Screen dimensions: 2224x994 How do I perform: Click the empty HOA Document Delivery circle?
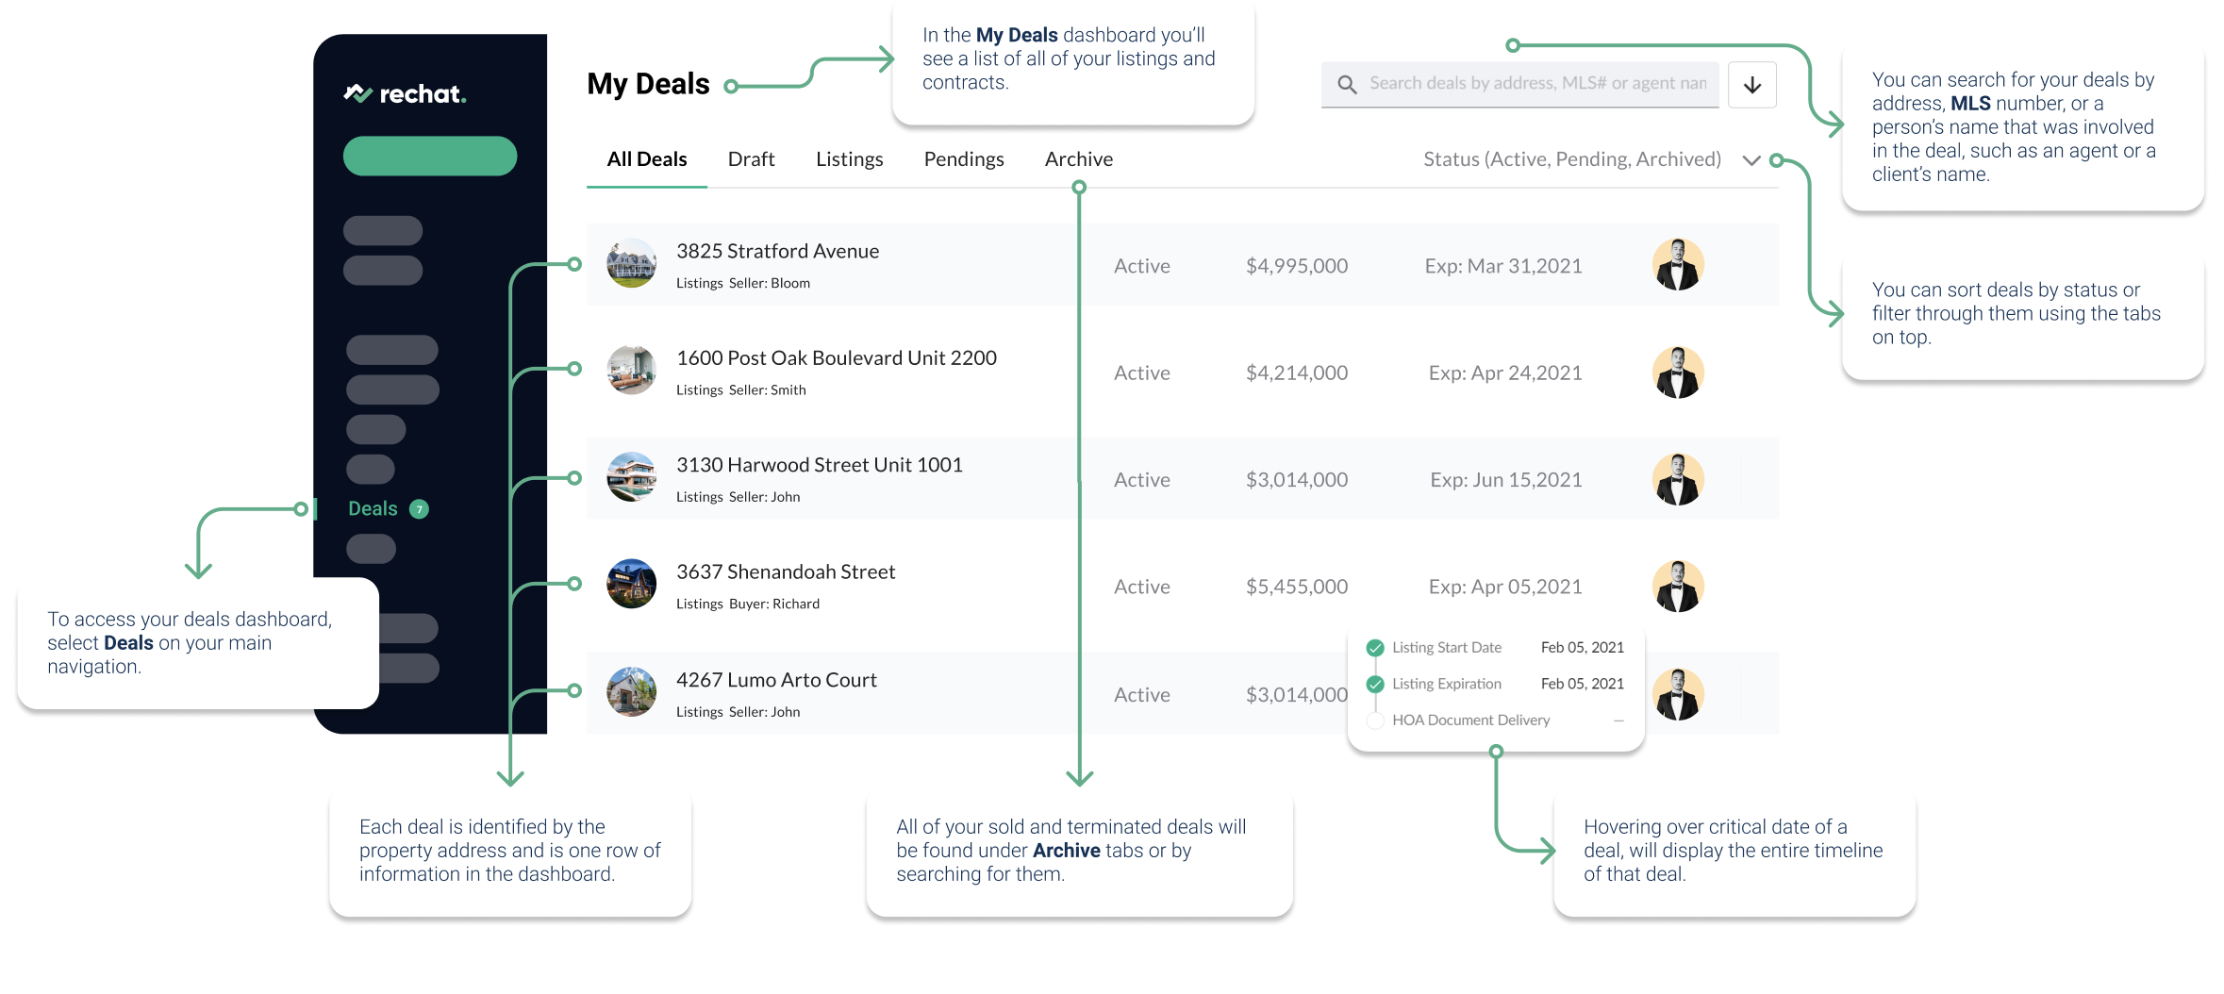[1375, 721]
